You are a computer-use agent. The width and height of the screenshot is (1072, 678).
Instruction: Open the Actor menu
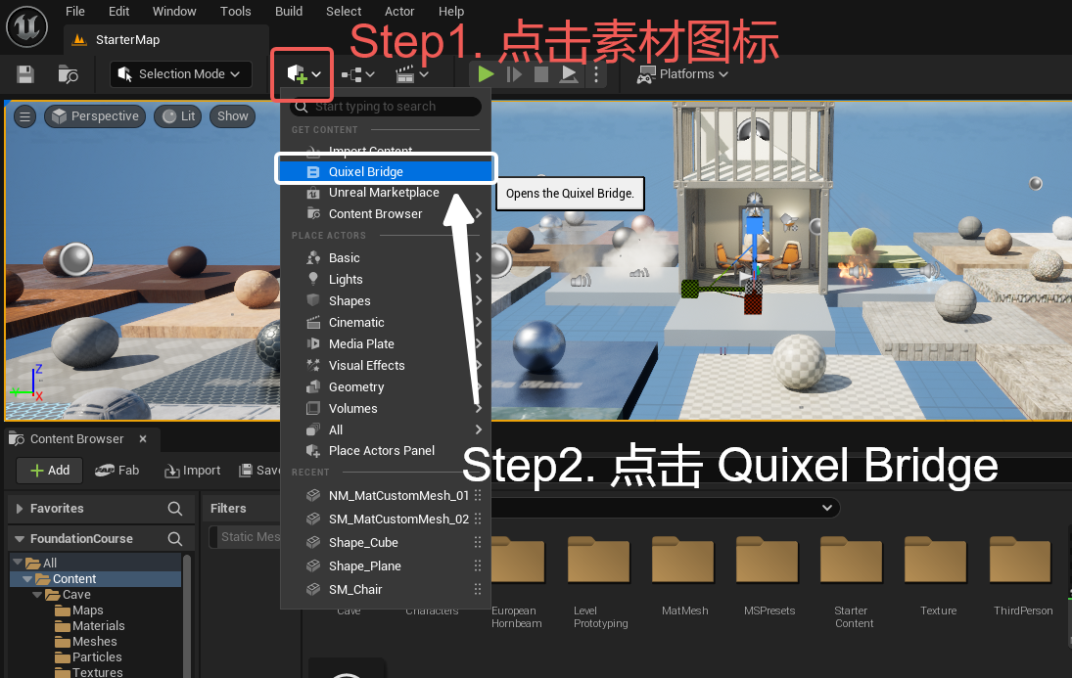point(399,12)
